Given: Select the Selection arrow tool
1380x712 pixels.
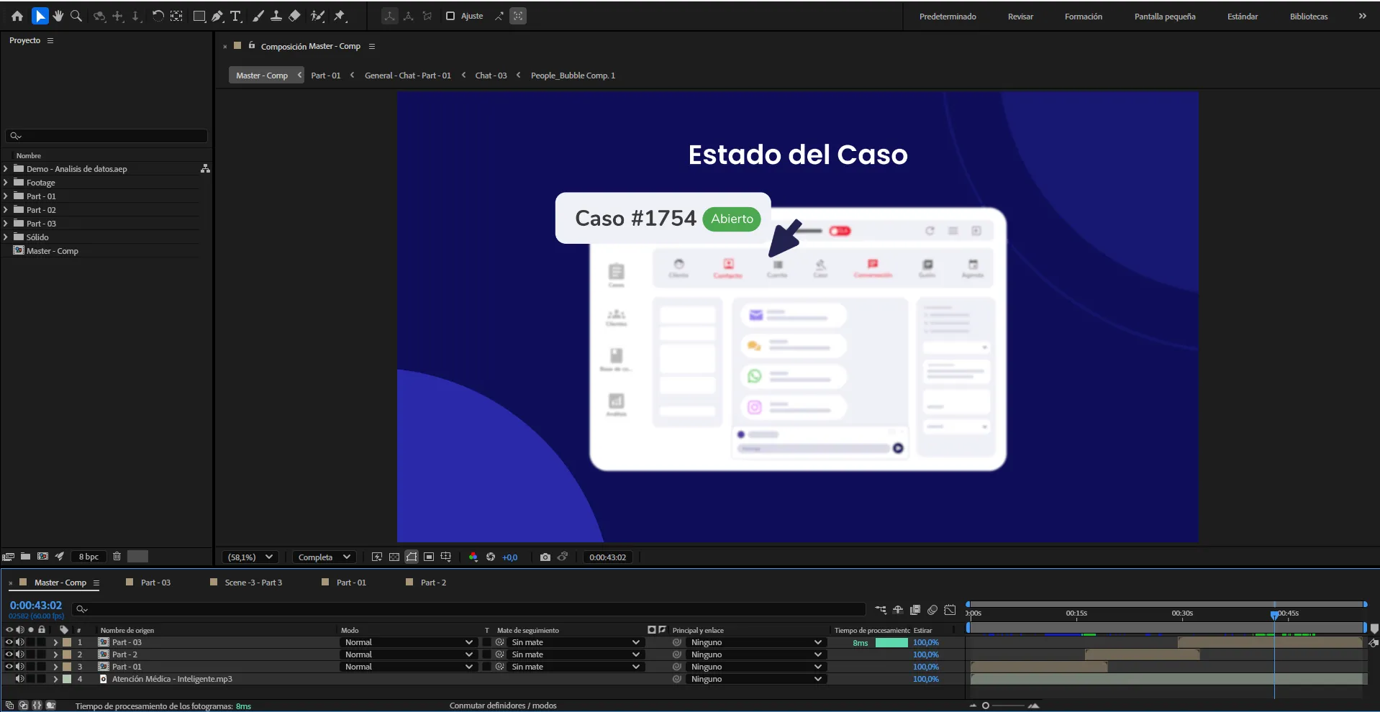Looking at the screenshot, I should coord(40,16).
